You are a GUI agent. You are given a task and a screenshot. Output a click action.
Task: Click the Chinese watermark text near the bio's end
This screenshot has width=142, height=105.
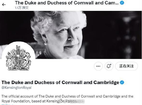[74, 101]
